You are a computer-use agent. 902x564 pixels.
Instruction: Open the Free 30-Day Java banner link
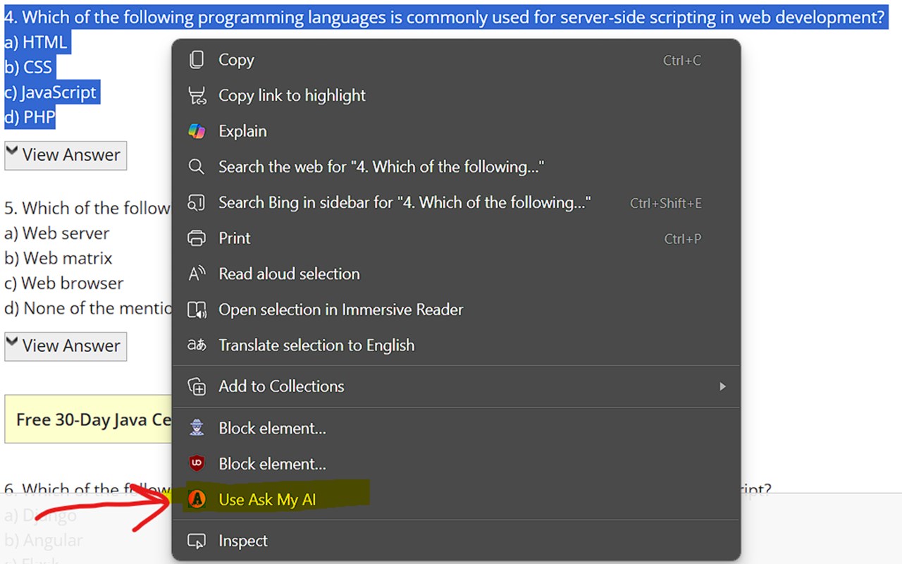point(93,420)
